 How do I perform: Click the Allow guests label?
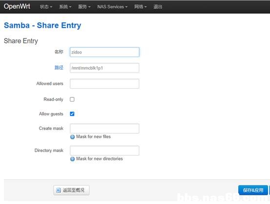click(x=51, y=114)
